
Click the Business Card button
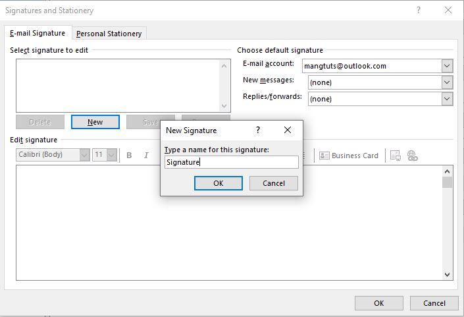click(349, 156)
